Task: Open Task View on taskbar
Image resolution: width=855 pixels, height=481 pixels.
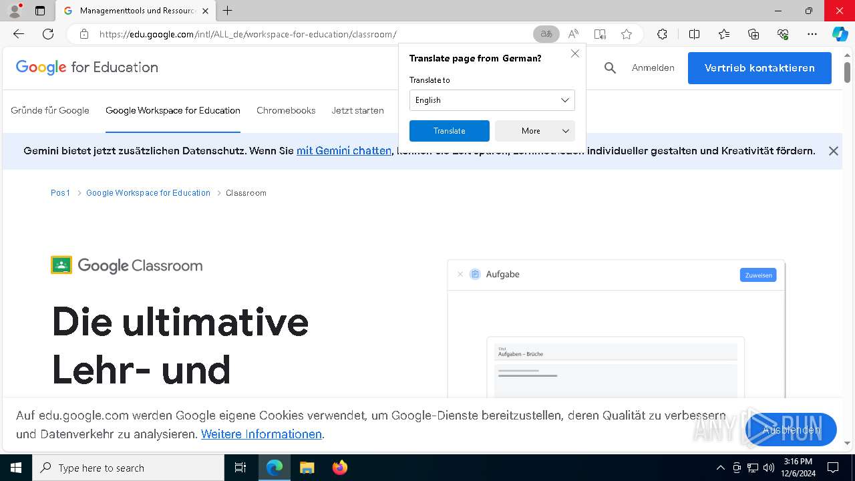Action: click(x=240, y=468)
